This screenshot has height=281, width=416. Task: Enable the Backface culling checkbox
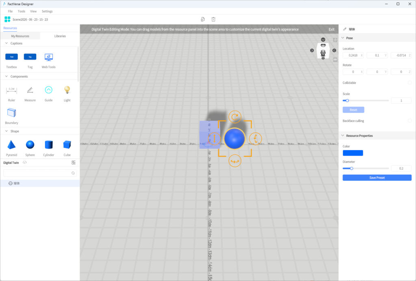(x=409, y=121)
